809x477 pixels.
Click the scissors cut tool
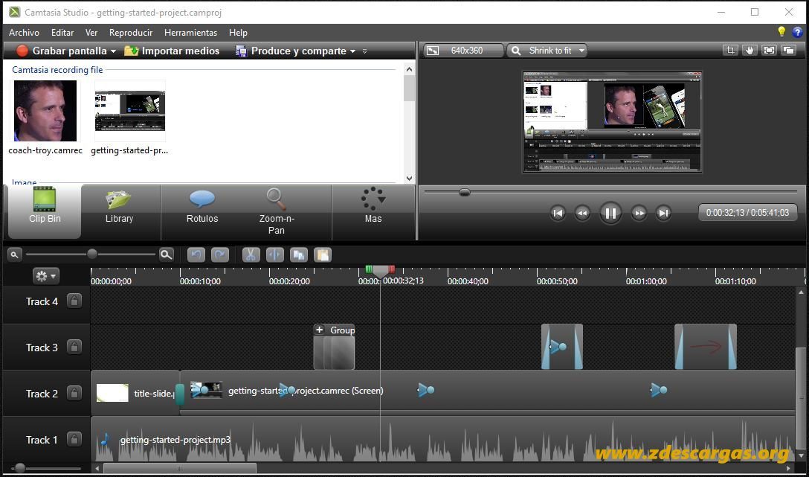coord(251,254)
